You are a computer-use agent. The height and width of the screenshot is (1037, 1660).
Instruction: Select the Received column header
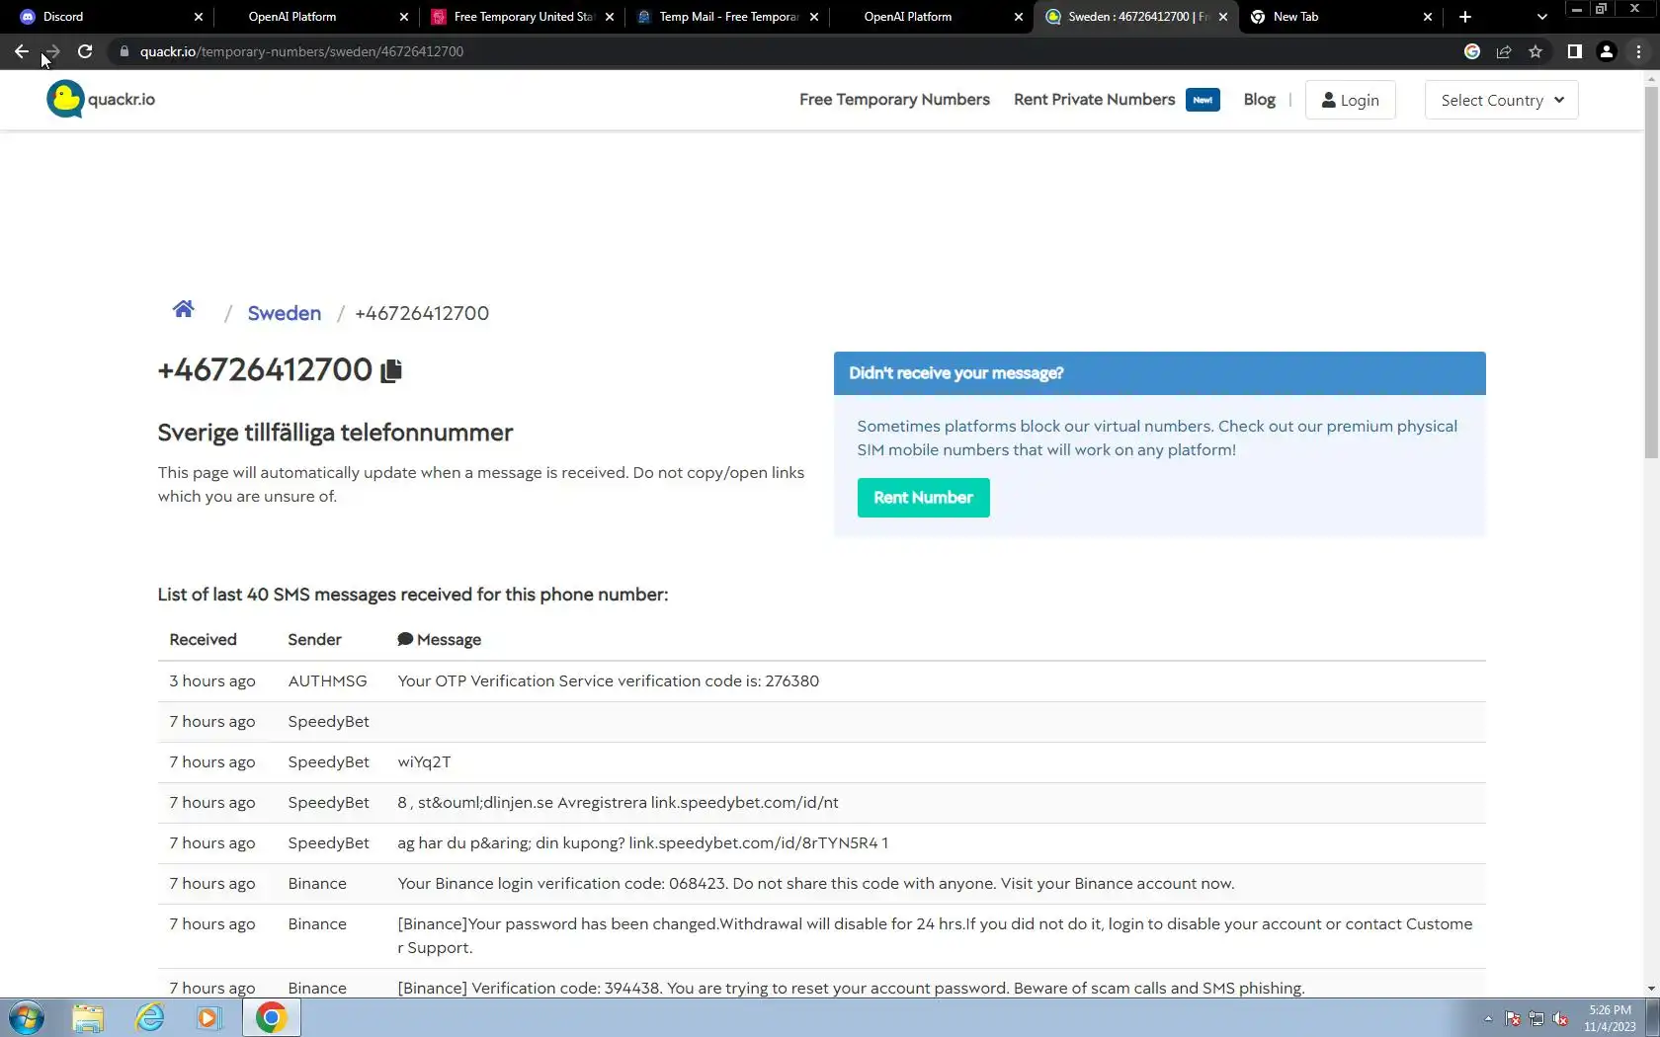point(203,640)
